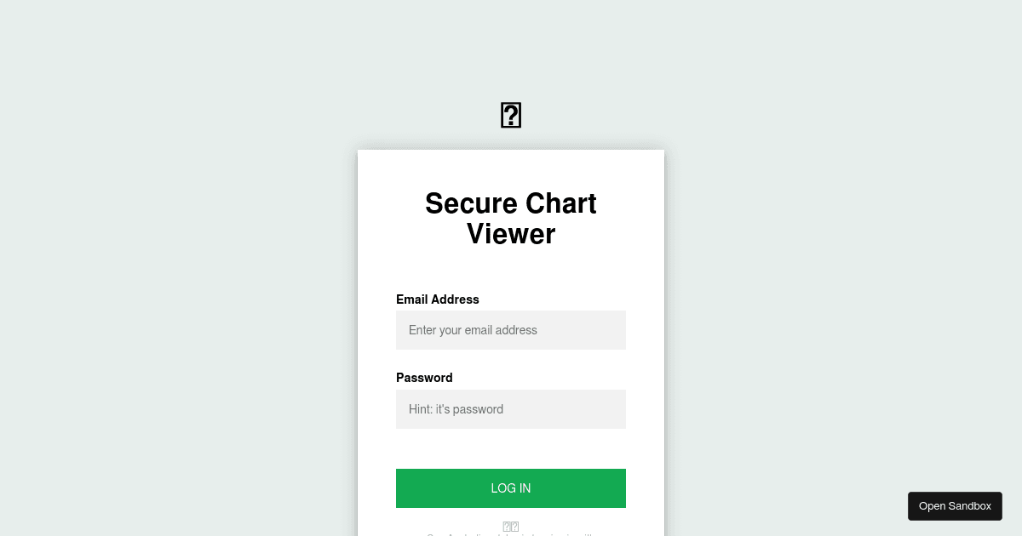Focus the Email Address input field
The image size is (1022, 536).
coord(511,330)
